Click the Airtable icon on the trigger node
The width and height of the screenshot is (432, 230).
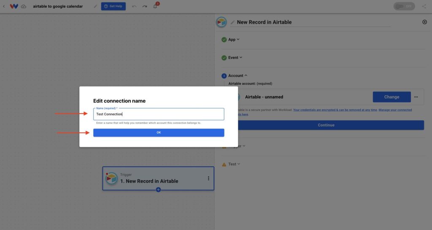pos(111,179)
